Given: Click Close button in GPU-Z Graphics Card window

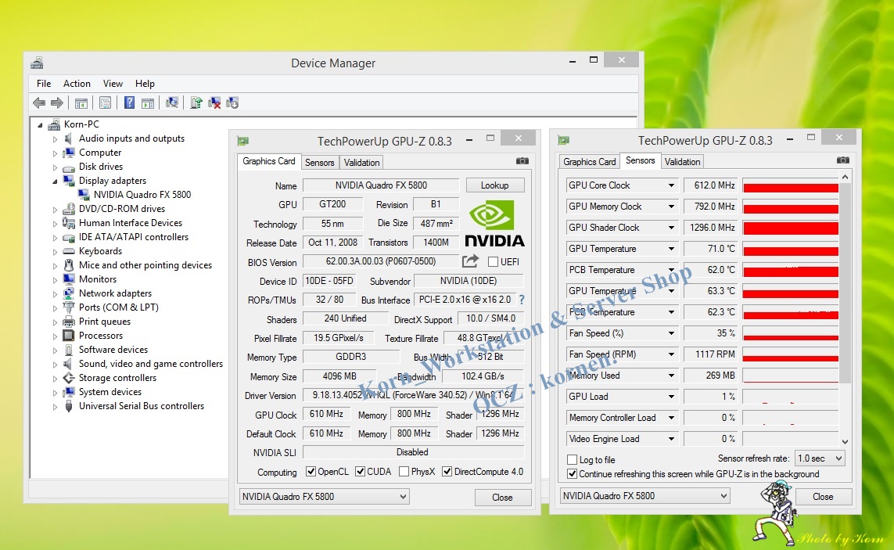Looking at the screenshot, I should tap(502, 498).
